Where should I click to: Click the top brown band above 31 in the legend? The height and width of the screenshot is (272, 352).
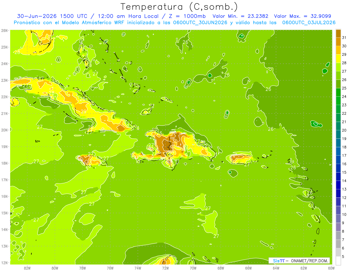click(x=338, y=33)
